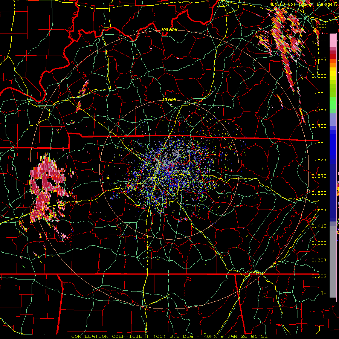Click the "CORRELATION COEFFICIENT (CC)" caption text
The image size is (339, 339).
(x=119, y=336)
